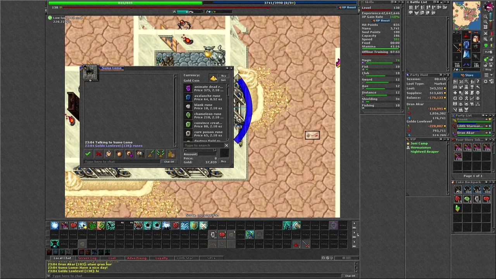This screenshot has height=279, width=496.
Task: Click trade amount slider's right arrow
Action: point(215,150)
